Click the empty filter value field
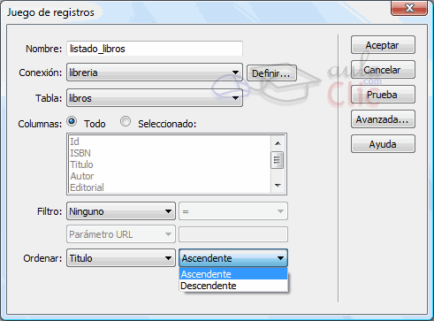 pyautogui.click(x=233, y=234)
